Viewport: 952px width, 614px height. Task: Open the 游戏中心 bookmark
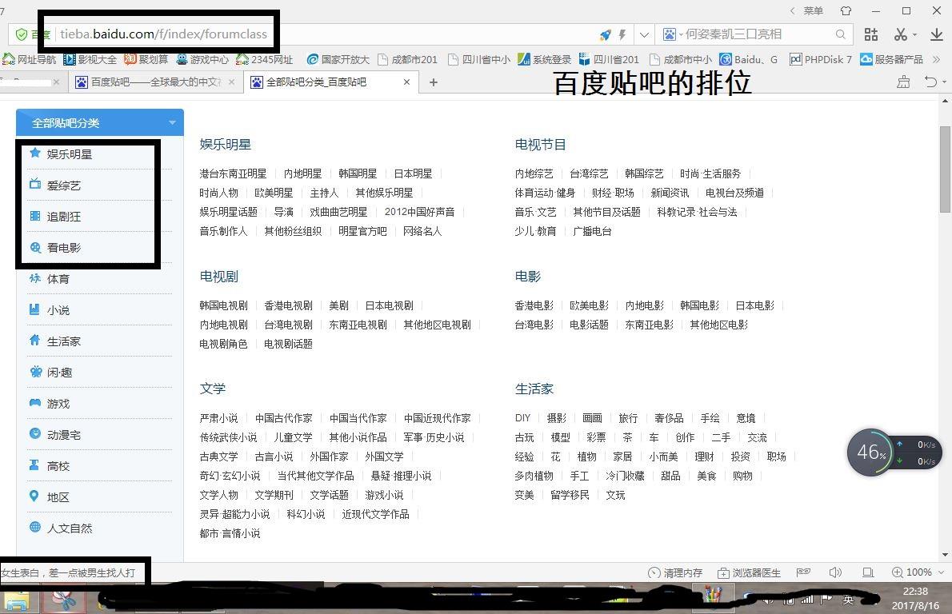pyautogui.click(x=202, y=59)
